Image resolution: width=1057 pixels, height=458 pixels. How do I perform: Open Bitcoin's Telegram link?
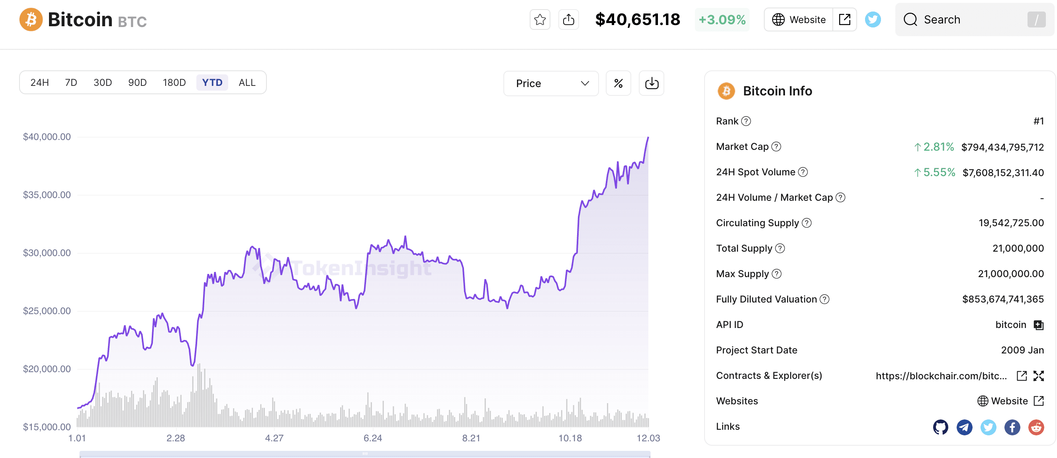(964, 427)
